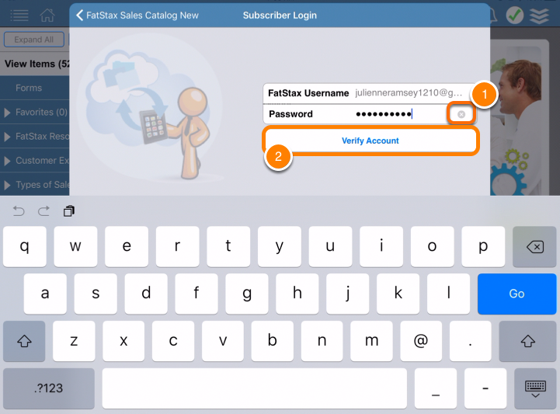560x414 pixels.
Task: Dismiss keyboard with hide-keyboard key
Action: (535, 388)
